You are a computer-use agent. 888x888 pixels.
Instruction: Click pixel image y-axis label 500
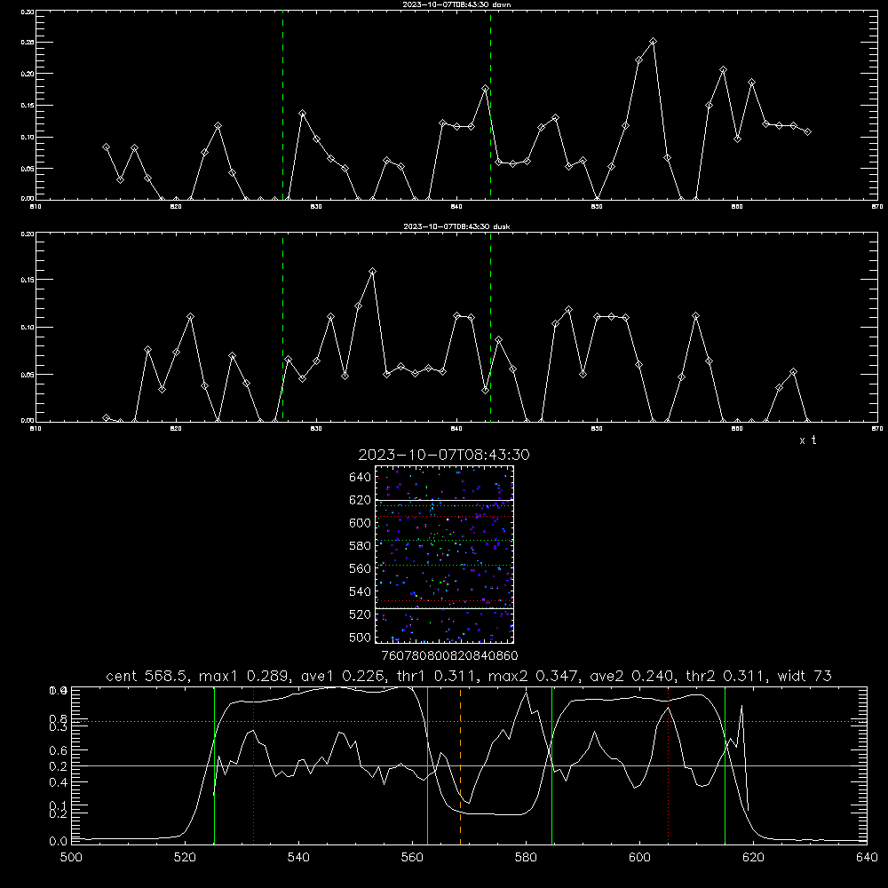(x=361, y=637)
